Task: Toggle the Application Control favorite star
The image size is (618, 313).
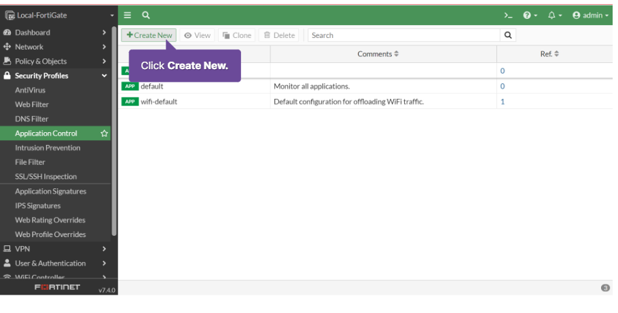Action: [x=104, y=133]
